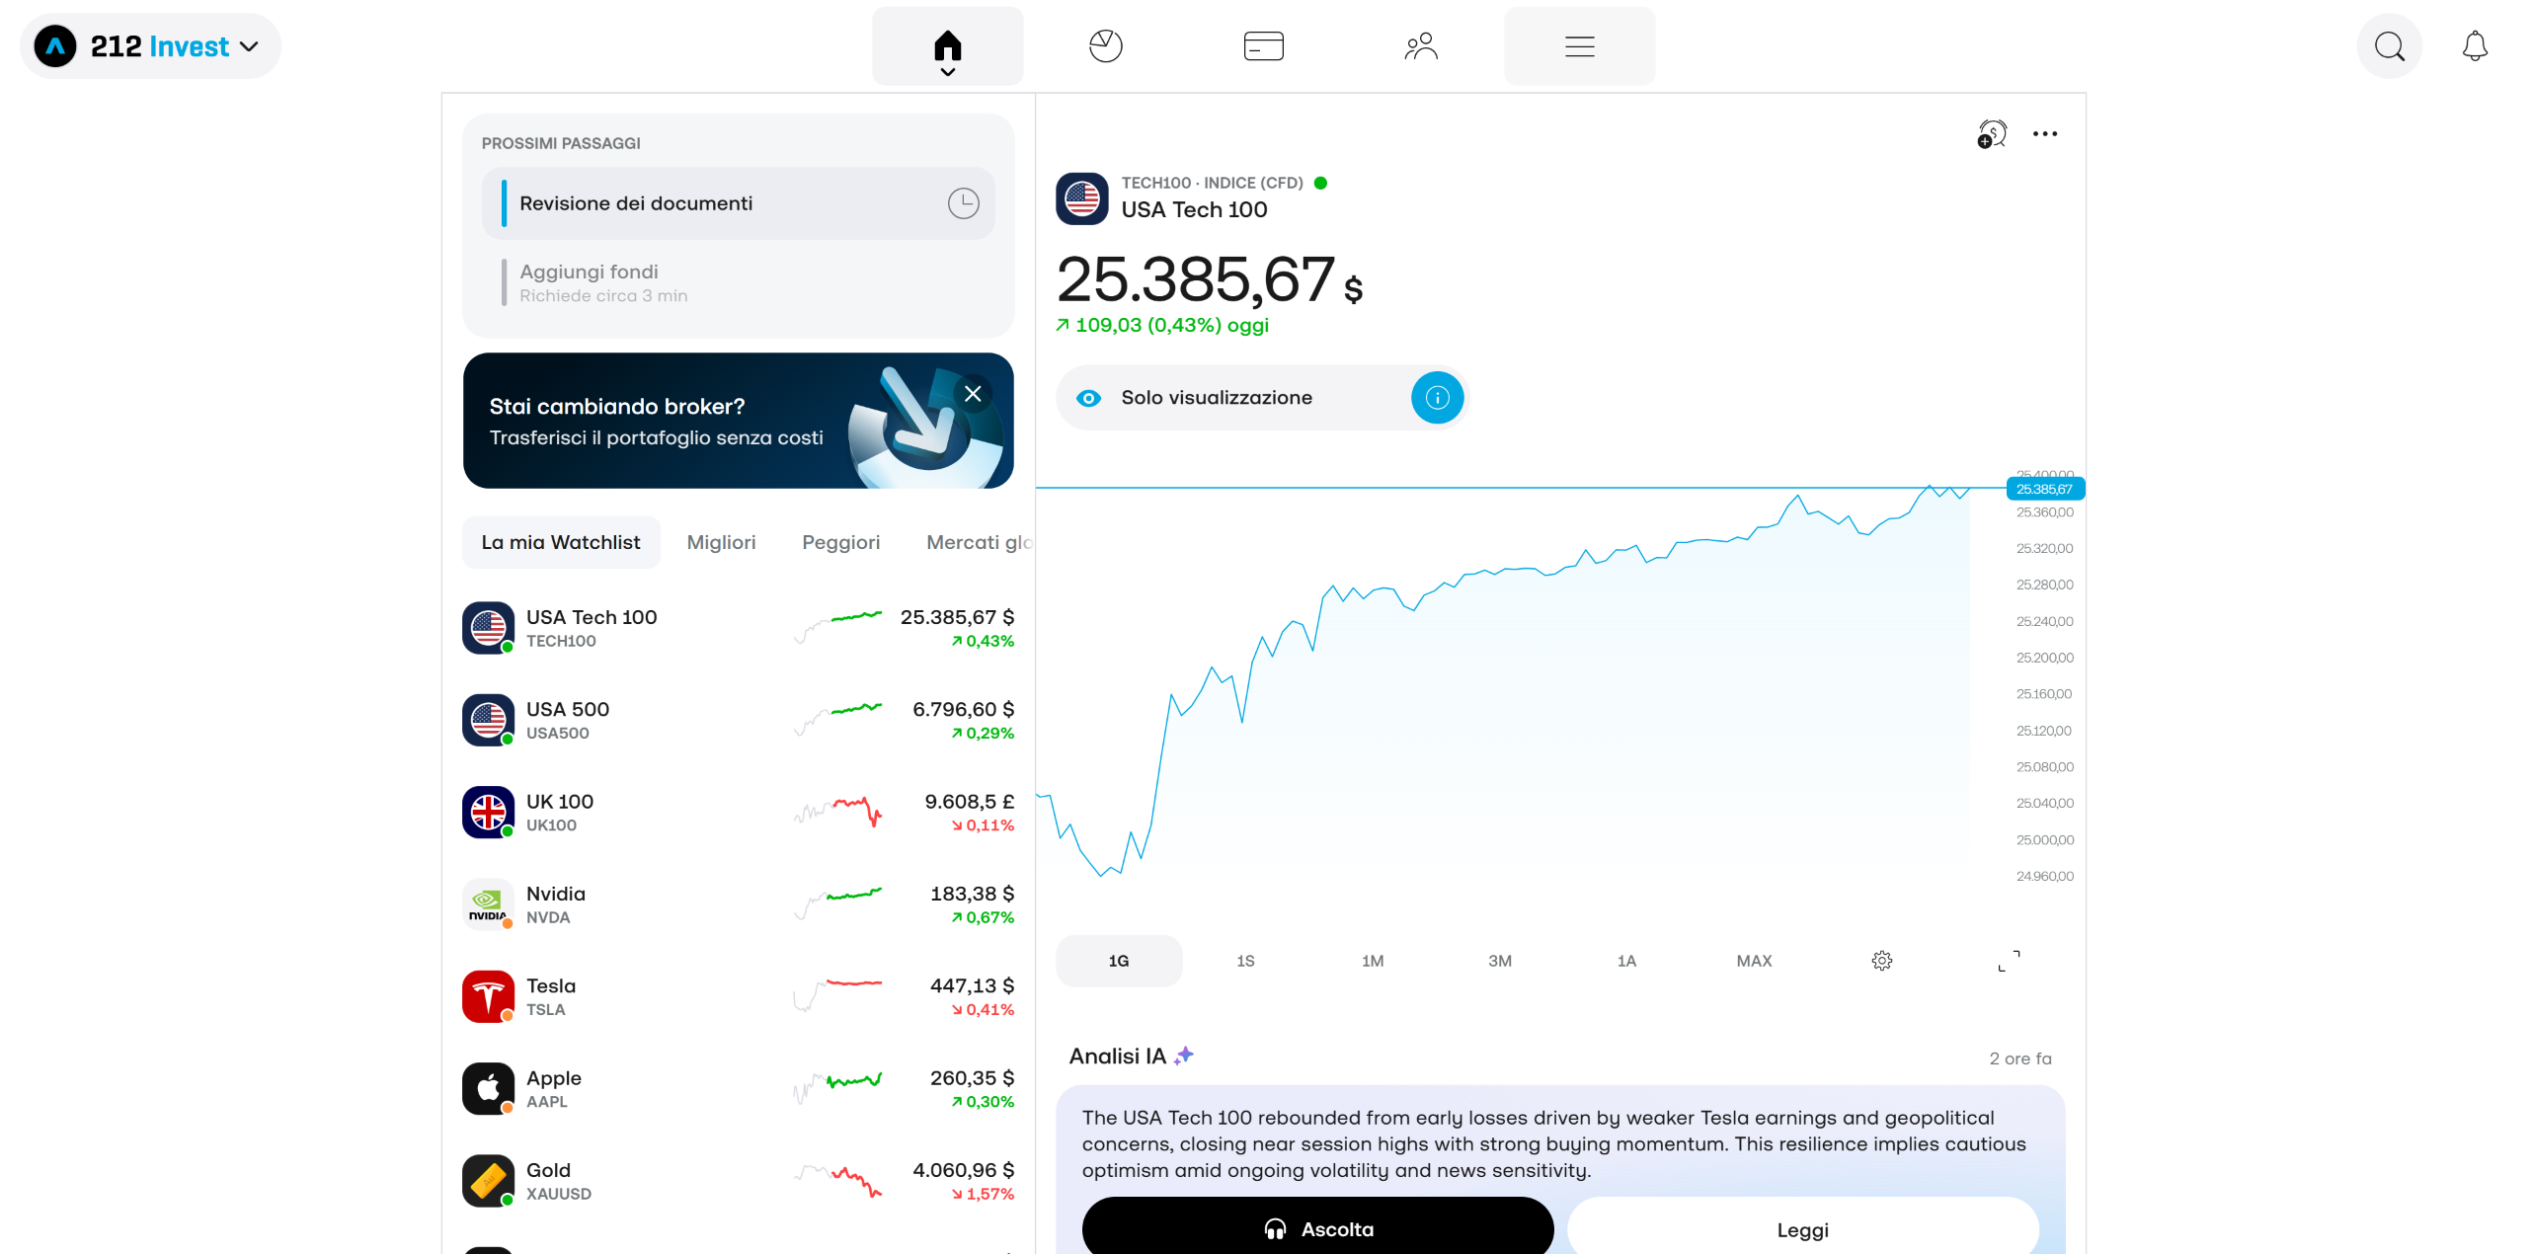Select the 1M chart timeframe
The width and height of the screenshot is (2528, 1254).
1373,961
